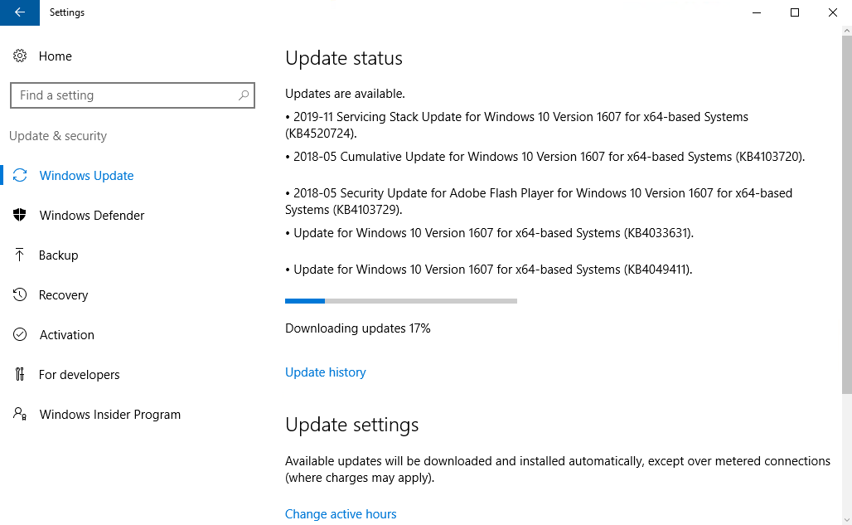
Task: Click the Change active hours link
Action: 341,514
